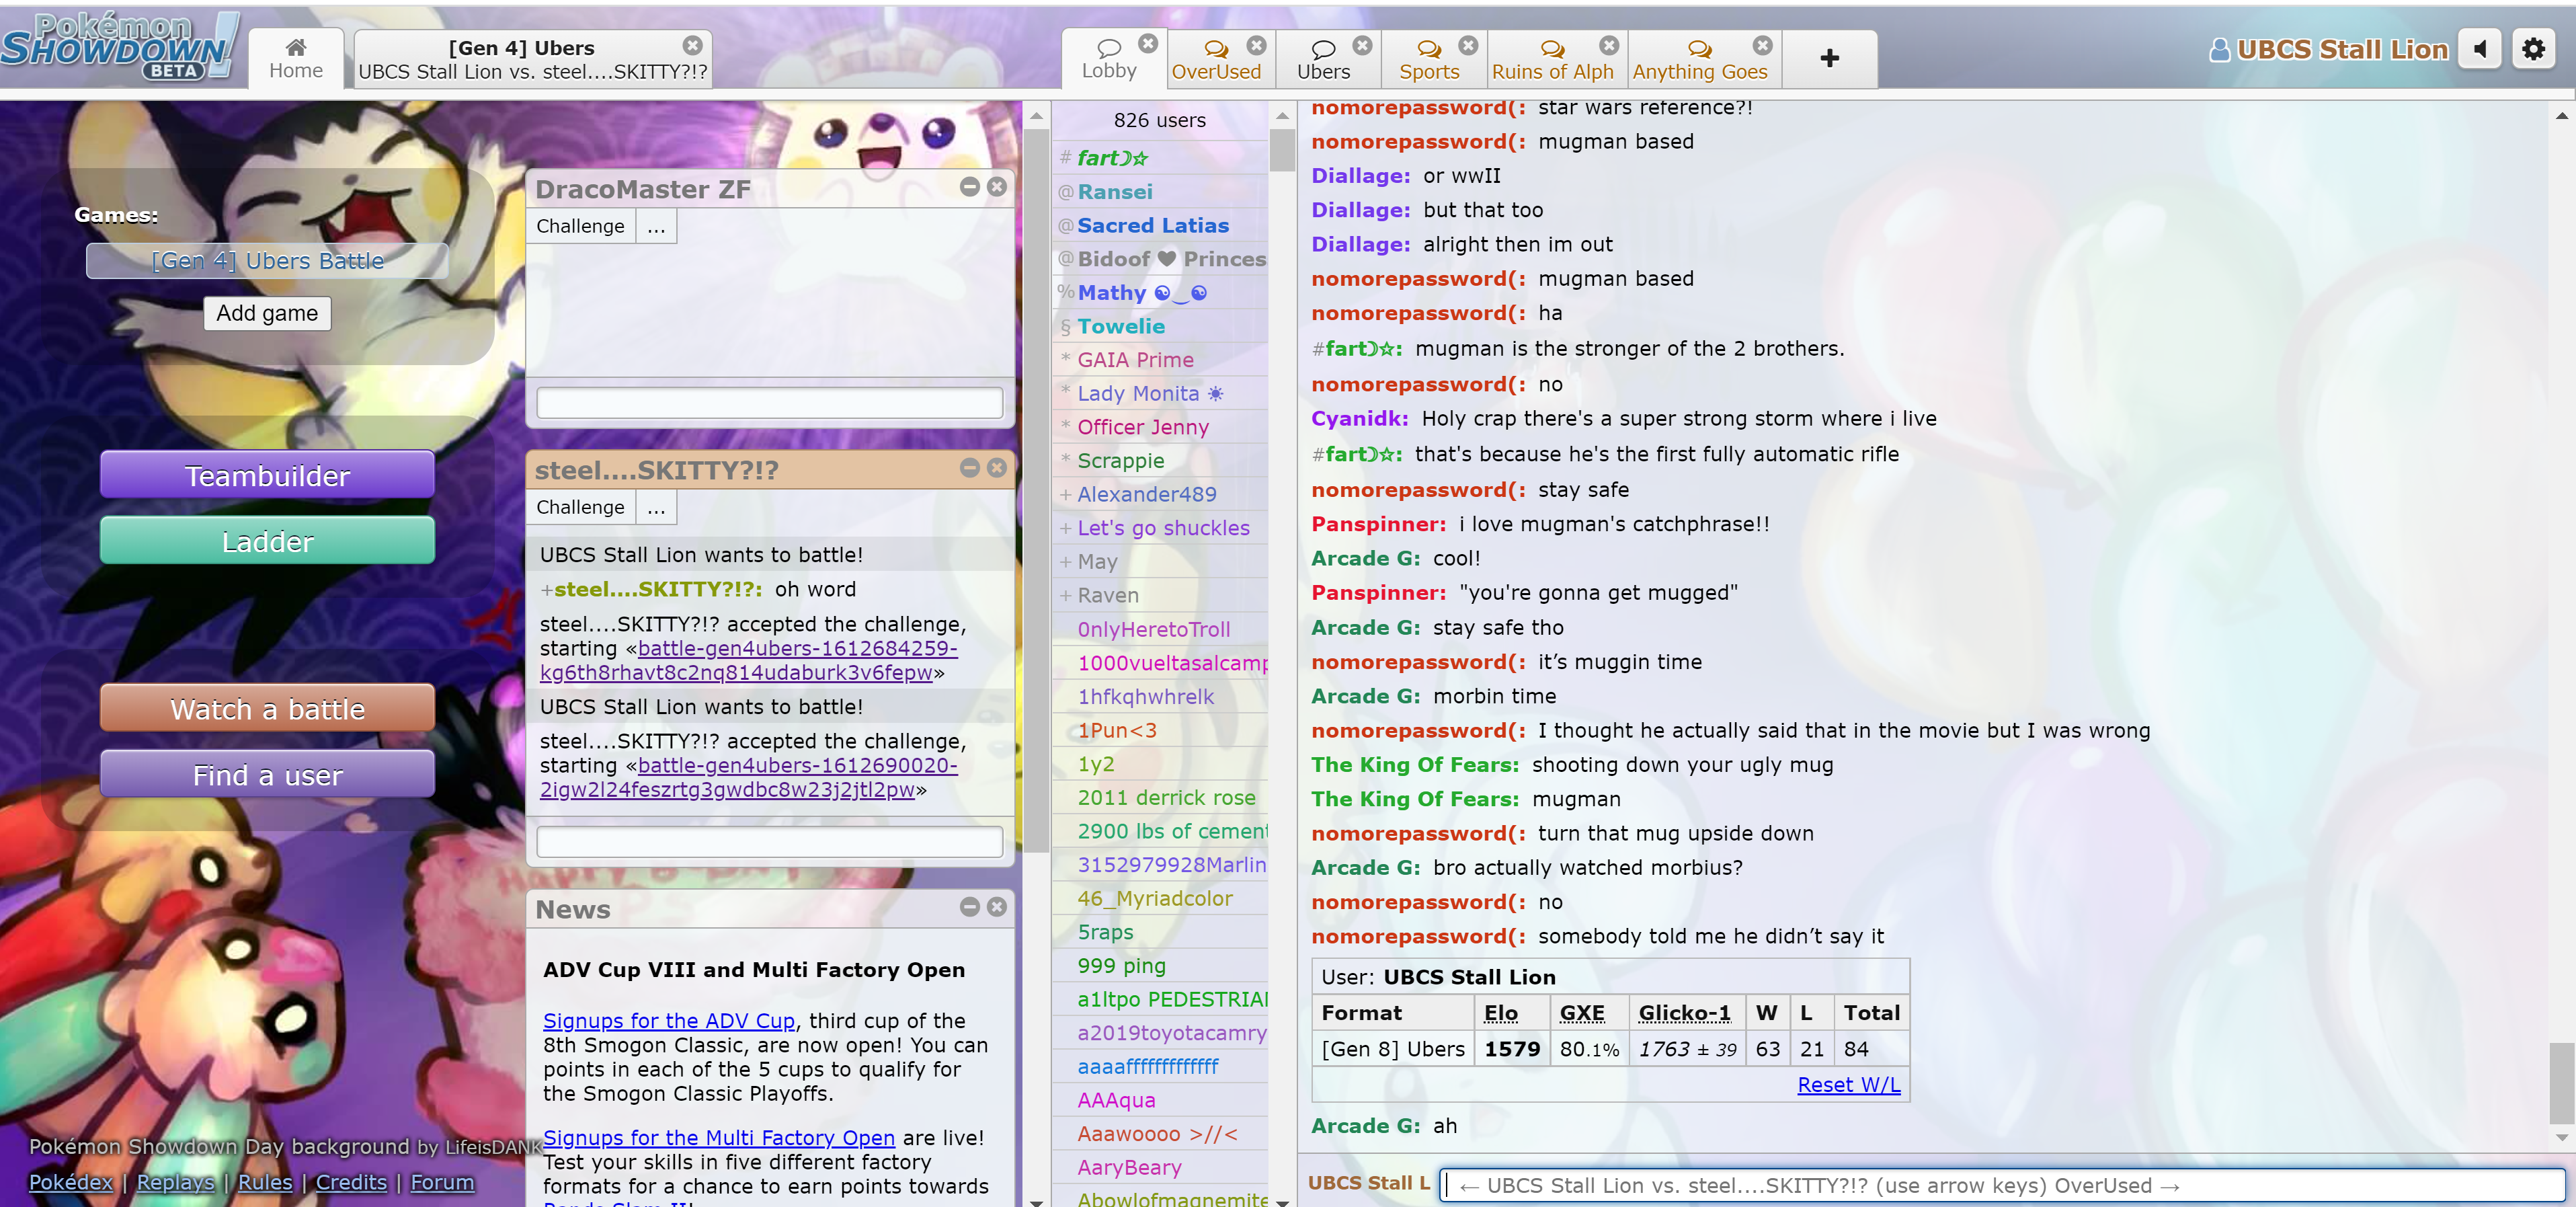The image size is (2576, 1207).
Task: Select user Scrappie in user list
Action: (x=1160, y=460)
